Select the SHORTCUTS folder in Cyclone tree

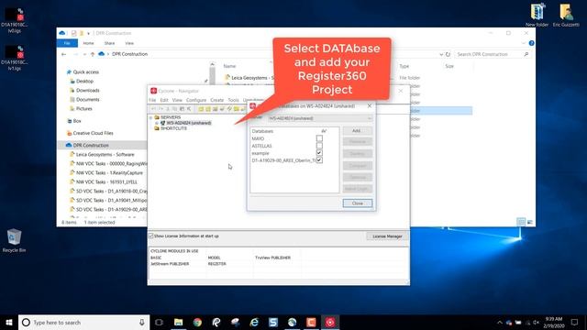tap(173, 128)
